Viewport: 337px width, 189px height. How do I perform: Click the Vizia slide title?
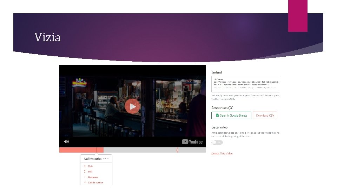point(47,37)
